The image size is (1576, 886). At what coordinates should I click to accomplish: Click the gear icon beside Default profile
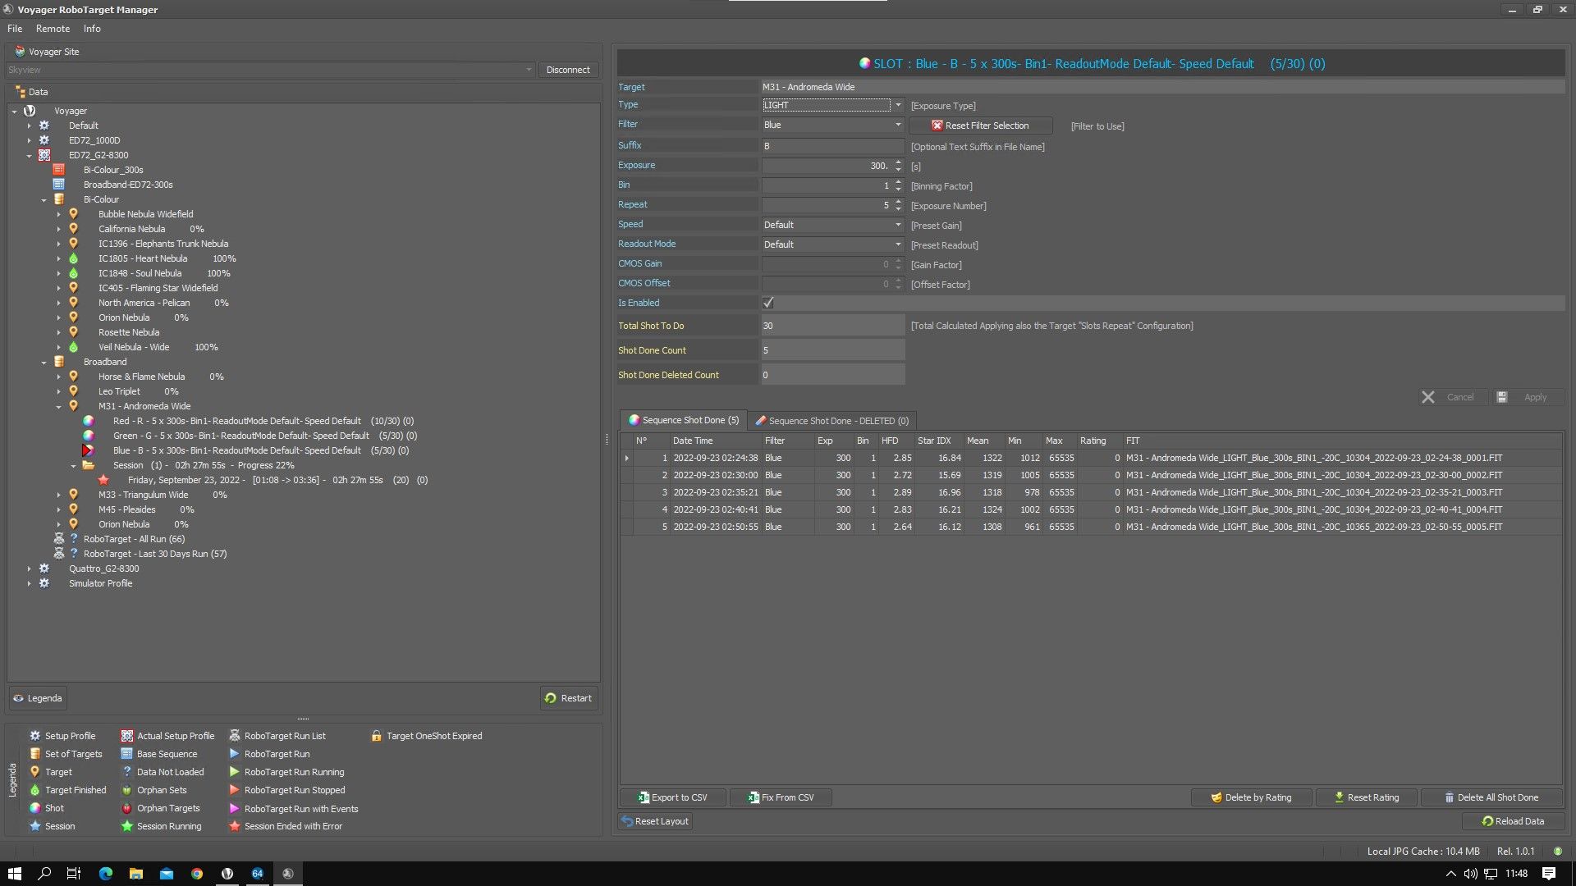click(x=44, y=126)
